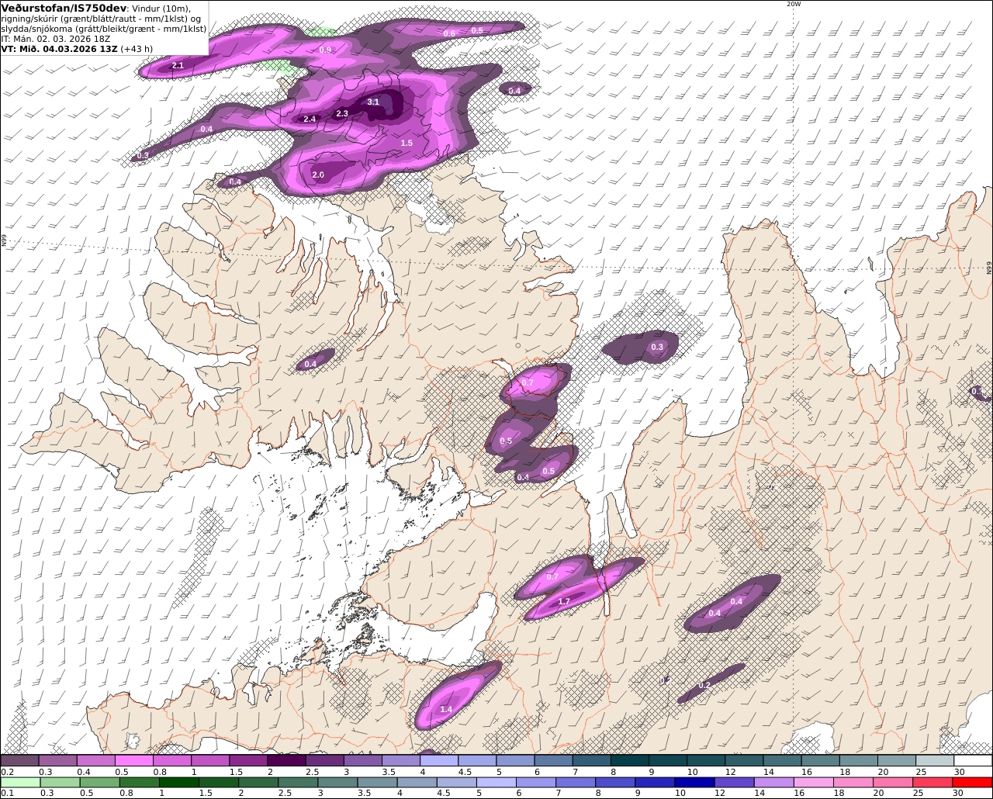Choose the darkest purple swatch at 2
Viewport: 993px width, 799px height.
286,761
